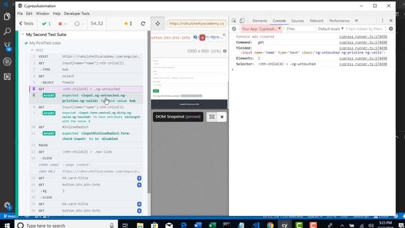Open the Edit menu
This screenshot has width=405, height=228.
(29, 13)
